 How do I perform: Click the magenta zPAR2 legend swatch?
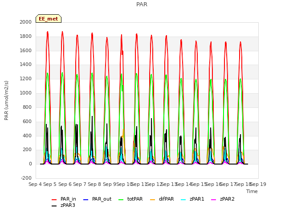tap(214, 200)
